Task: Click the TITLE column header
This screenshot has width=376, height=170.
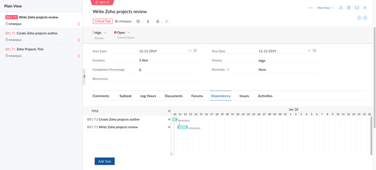Action: 95,111
